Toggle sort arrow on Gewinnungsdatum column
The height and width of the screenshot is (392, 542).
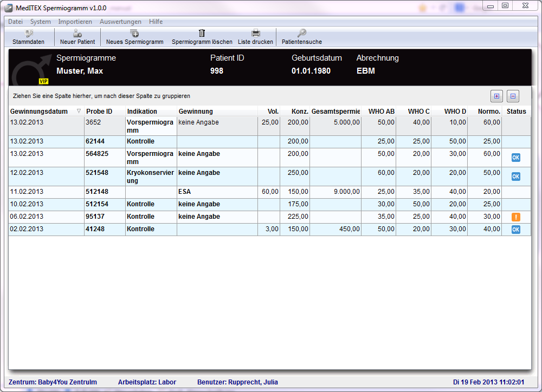point(79,111)
